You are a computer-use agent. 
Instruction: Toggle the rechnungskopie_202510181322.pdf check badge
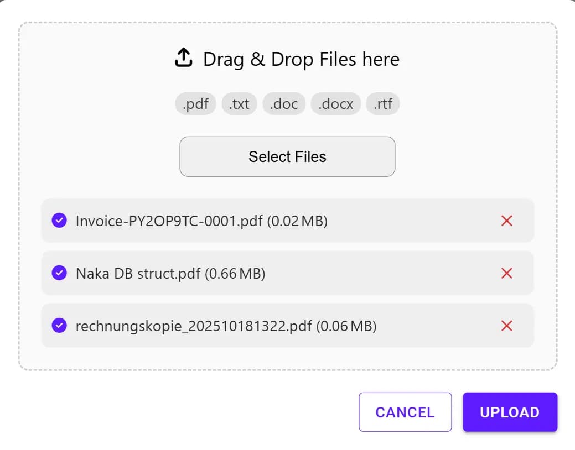[59, 326]
